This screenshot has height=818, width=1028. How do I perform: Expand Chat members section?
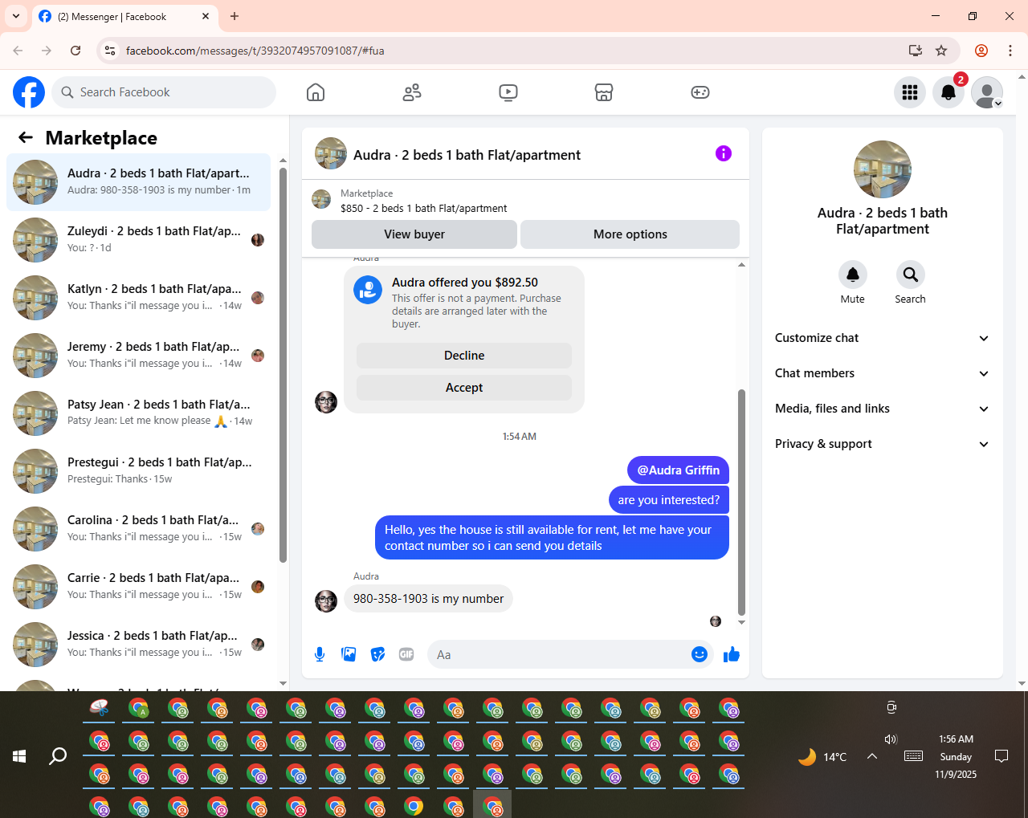883,373
